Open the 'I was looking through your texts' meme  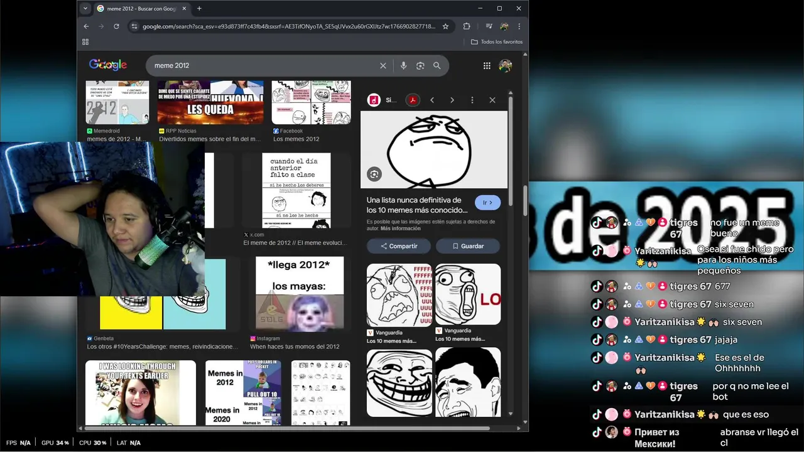(141, 392)
